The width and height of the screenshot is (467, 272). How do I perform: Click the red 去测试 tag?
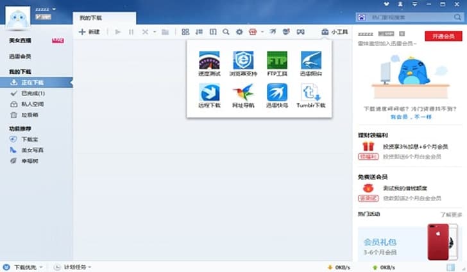point(368,198)
